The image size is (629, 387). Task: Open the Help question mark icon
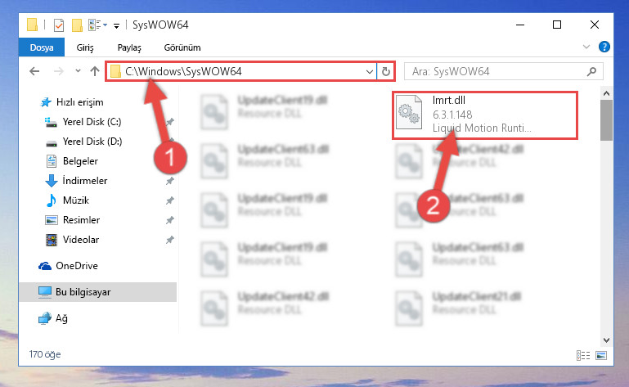[604, 47]
